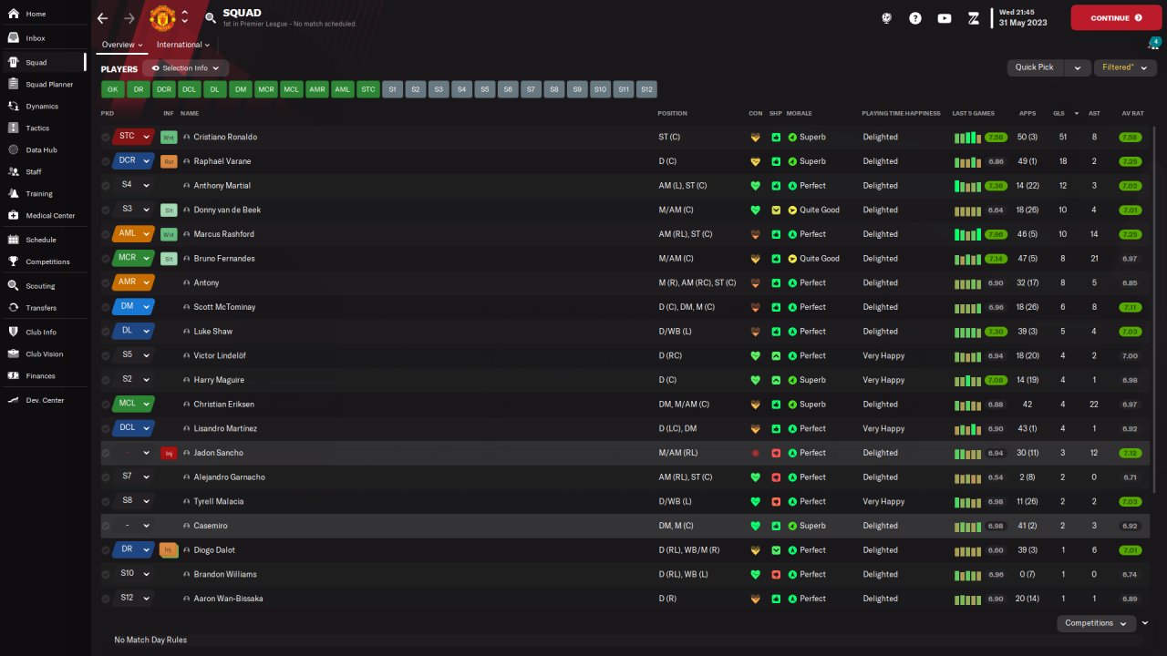
Task: Tick the selection circle for Raphaël Varane
Action: [106, 162]
